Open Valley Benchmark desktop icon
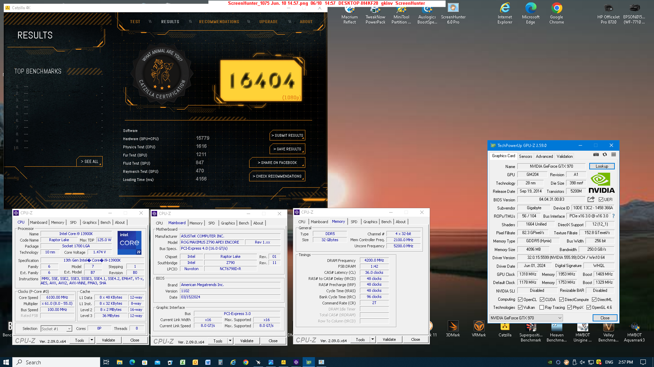 608,332
